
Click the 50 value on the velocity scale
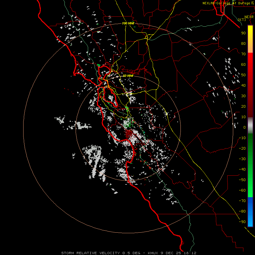point(243,75)
